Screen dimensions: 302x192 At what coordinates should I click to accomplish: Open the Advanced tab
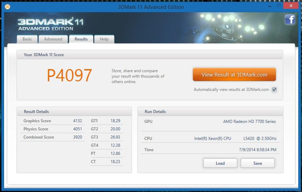[x=53, y=39]
